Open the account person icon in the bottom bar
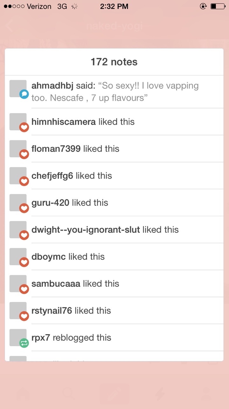Viewport: 229px width, 409px height. tap(206, 394)
